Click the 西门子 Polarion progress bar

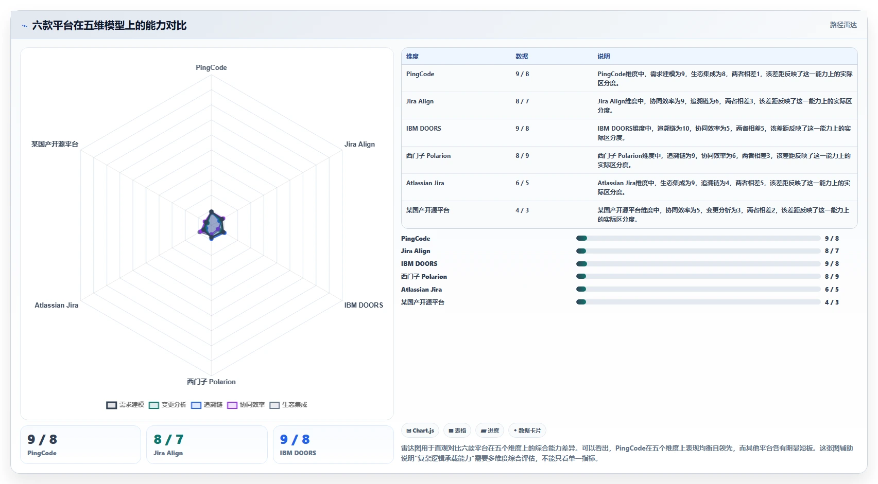[x=698, y=276]
